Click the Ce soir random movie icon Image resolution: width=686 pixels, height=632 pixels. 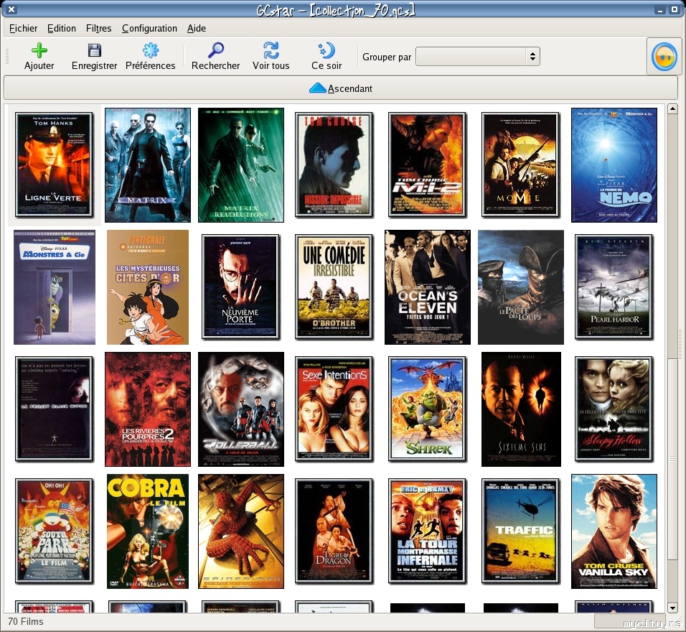coord(326,50)
